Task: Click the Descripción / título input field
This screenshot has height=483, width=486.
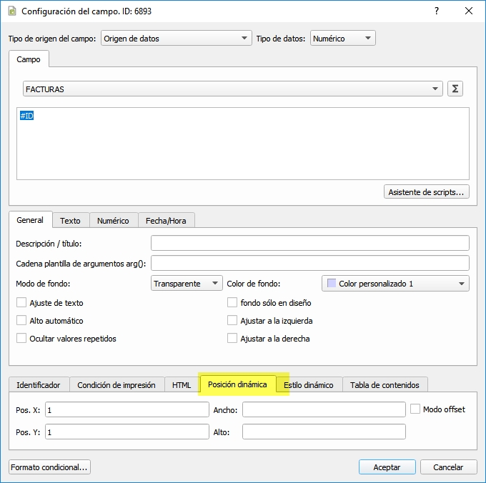Action: click(x=309, y=244)
